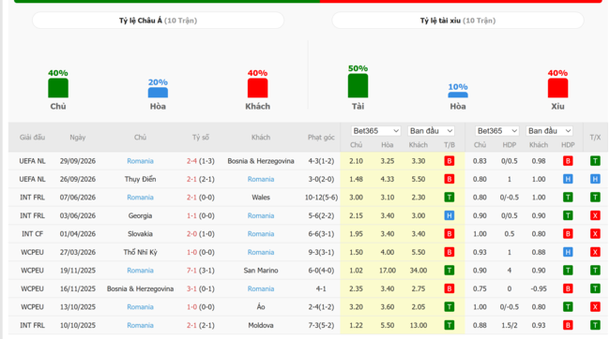Open Romania link in the San Marino row
610x339 pixels.
tap(140, 271)
